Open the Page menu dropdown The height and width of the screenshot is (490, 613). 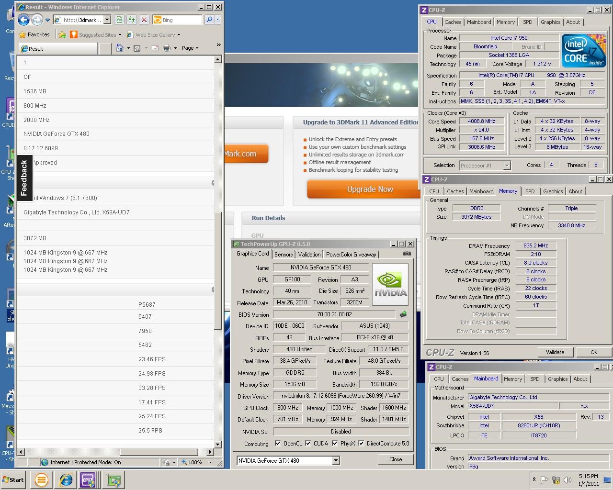tap(190, 48)
